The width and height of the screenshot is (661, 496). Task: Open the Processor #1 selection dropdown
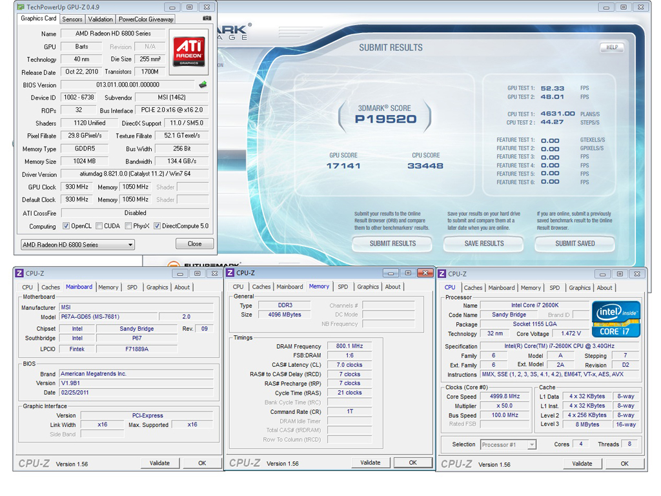508,444
